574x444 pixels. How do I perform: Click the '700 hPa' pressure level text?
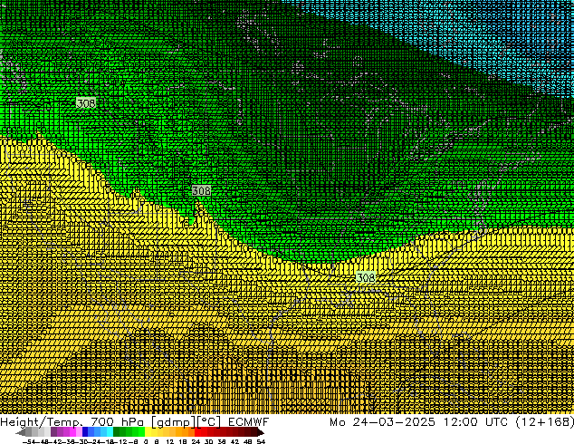coord(119,422)
